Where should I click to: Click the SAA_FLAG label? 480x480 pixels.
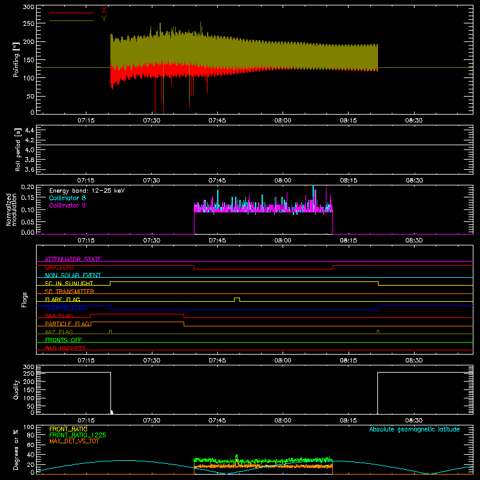tap(59, 316)
